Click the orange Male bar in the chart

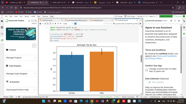coord(102,71)
